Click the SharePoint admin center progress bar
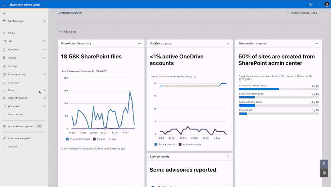 point(279,89)
